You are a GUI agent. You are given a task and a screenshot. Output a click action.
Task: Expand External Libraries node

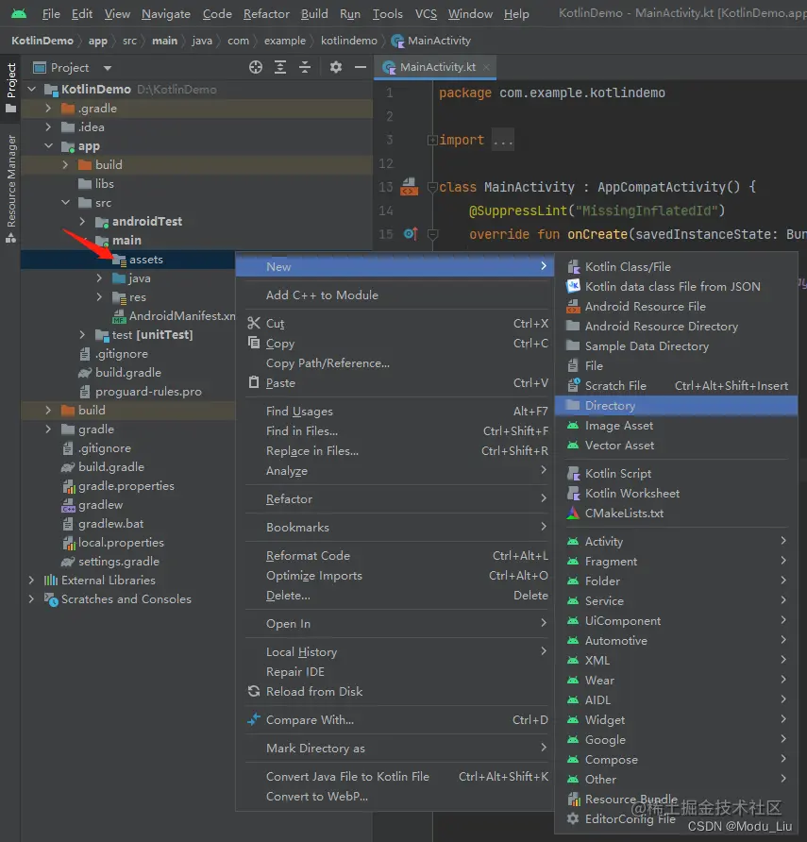32,580
